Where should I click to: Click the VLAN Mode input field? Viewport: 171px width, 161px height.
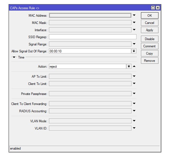click(x=90, y=121)
